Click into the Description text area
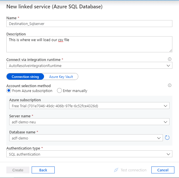179x178 pixels. point(89,44)
